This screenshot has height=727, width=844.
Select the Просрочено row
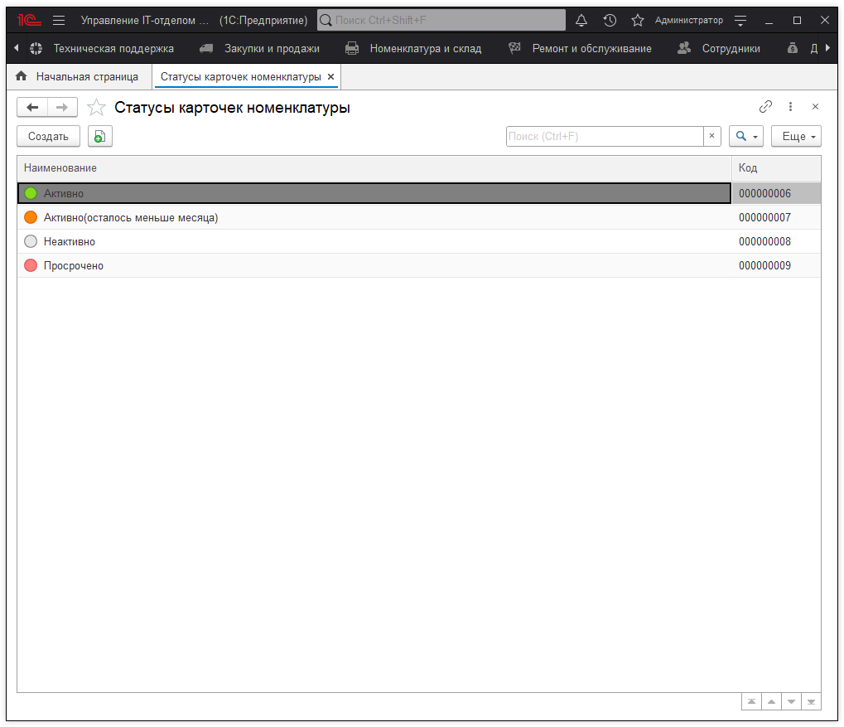tap(74, 266)
